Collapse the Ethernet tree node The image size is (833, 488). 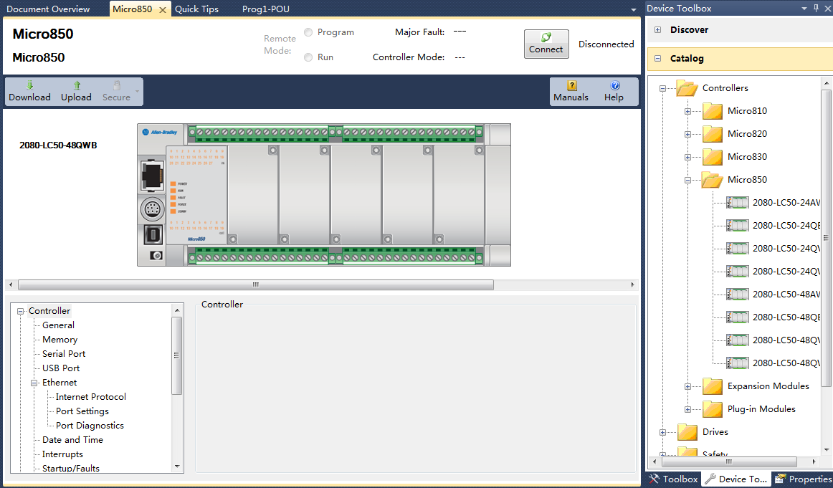coord(34,383)
